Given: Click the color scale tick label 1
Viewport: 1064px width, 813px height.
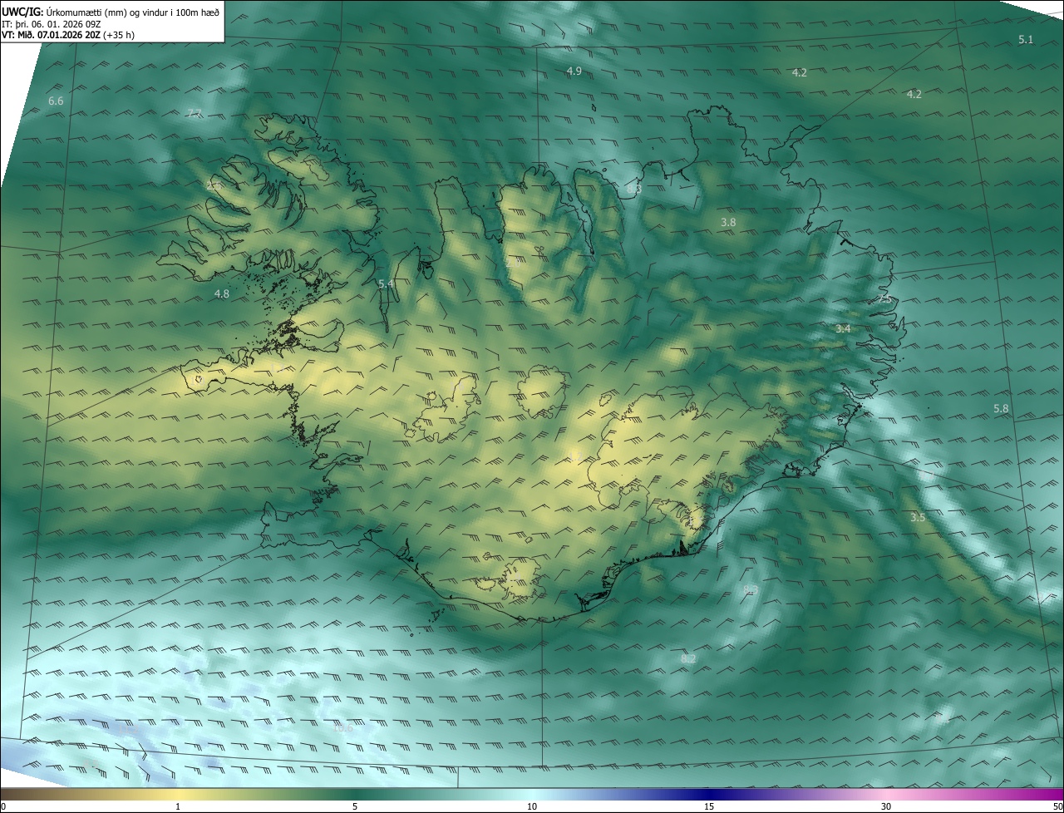Looking at the screenshot, I should pyautogui.click(x=178, y=807).
